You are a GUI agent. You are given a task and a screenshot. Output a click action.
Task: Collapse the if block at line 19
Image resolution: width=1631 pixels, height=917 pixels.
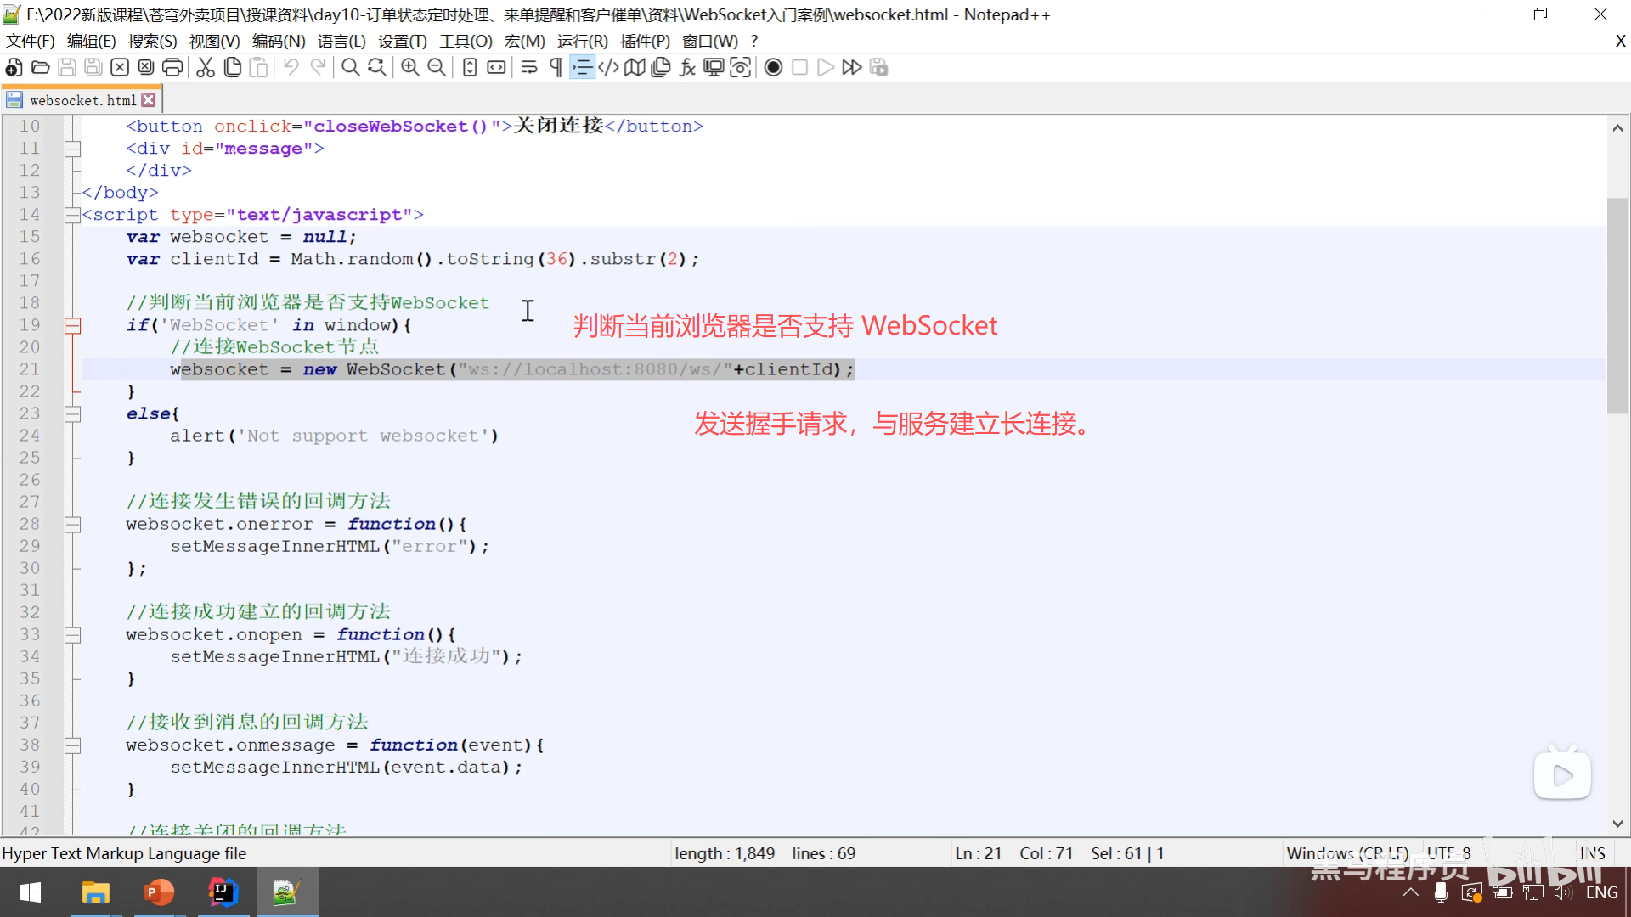tap(73, 325)
